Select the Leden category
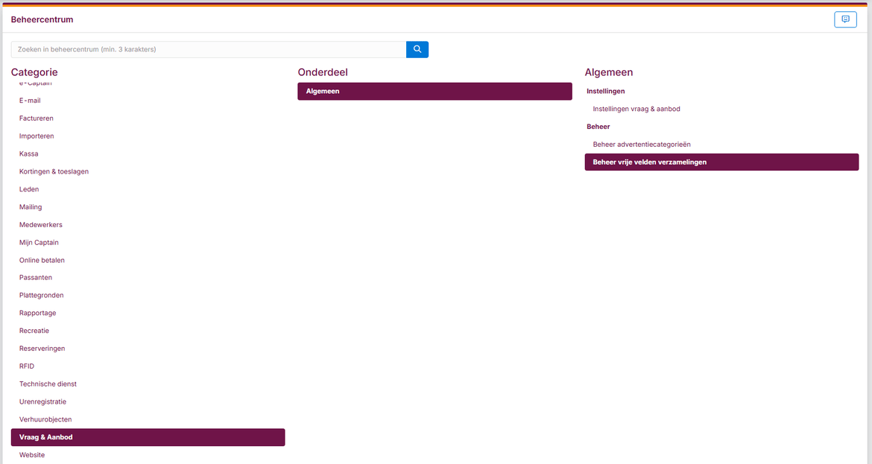 coord(29,189)
